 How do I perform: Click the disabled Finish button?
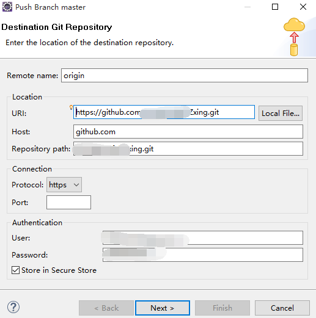coord(222,308)
